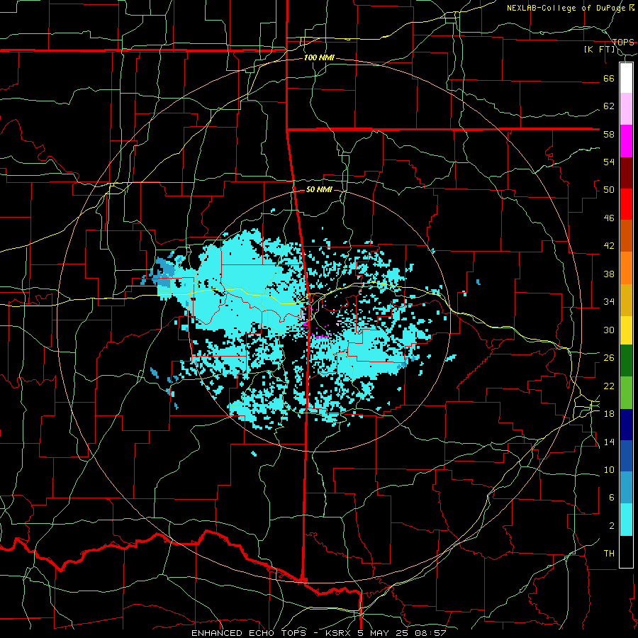Click the legend value 18

(x=609, y=414)
